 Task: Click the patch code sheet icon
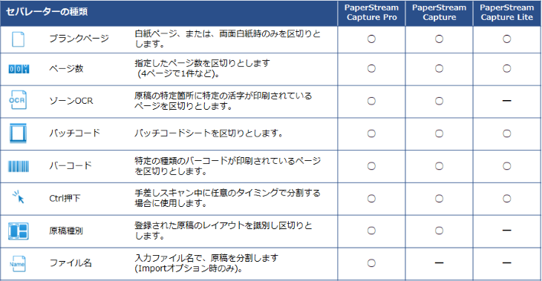tap(18, 133)
